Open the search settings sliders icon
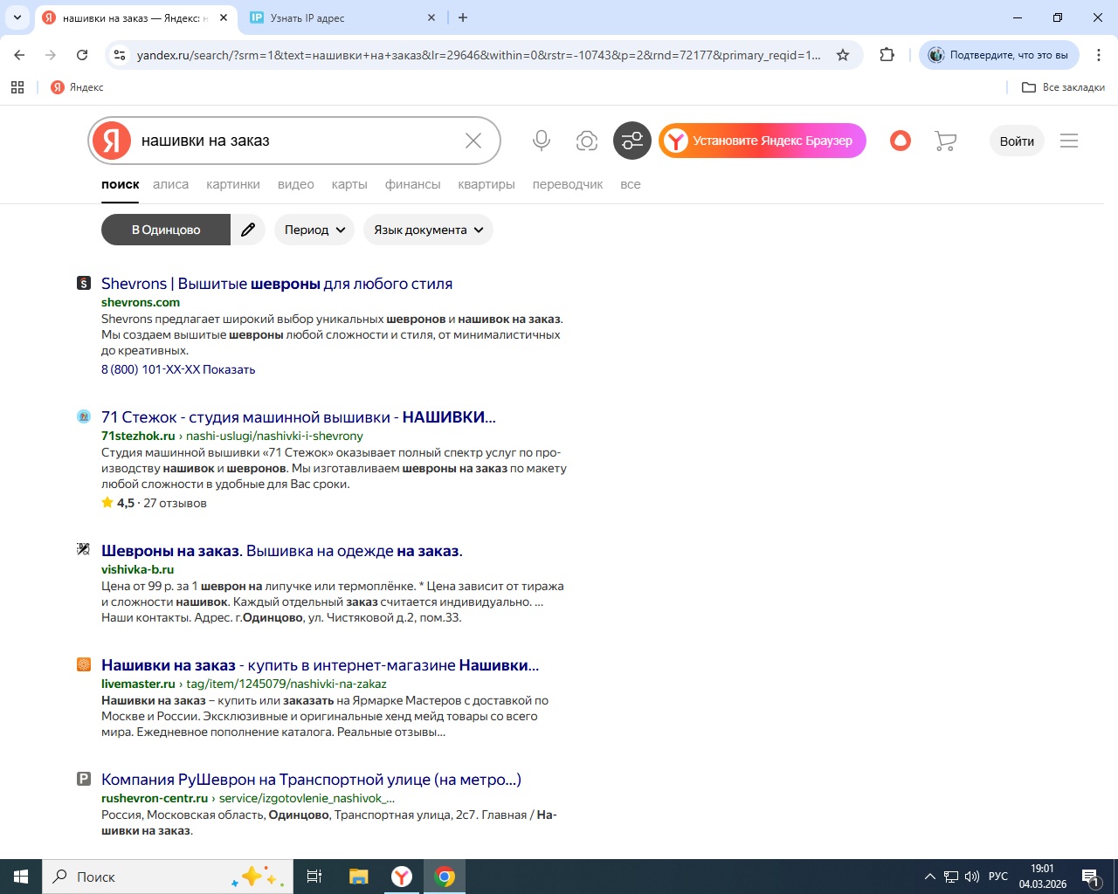Viewport: 1118px width, 894px height. point(632,141)
